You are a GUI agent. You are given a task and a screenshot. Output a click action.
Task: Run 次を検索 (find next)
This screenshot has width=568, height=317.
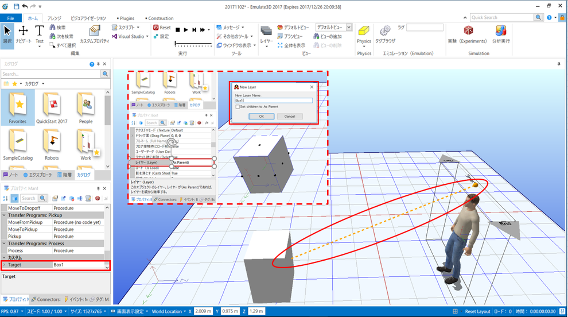click(61, 36)
